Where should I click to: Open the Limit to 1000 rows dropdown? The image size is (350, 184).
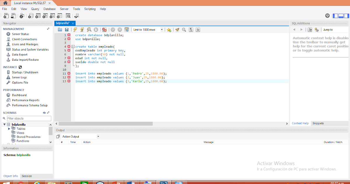pyautogui.click(x=162, y=29)
